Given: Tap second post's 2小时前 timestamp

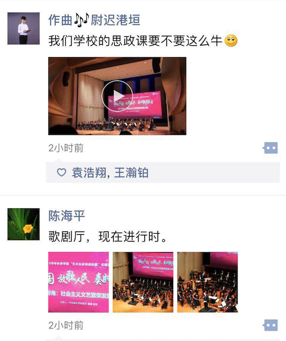Looking at the screenshot, I should [x=66, y=325].
